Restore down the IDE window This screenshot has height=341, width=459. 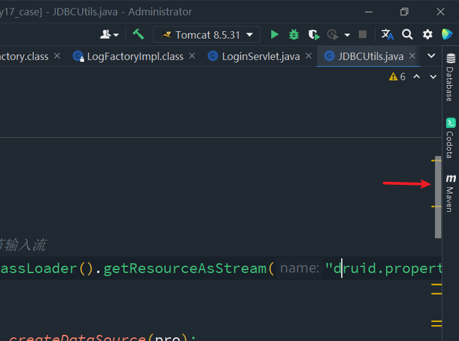coord(404,12)
